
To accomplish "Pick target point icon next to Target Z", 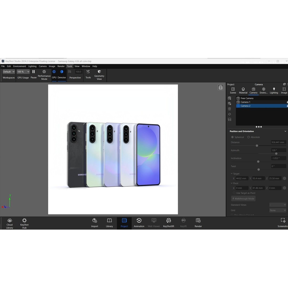I will point(285,178).
